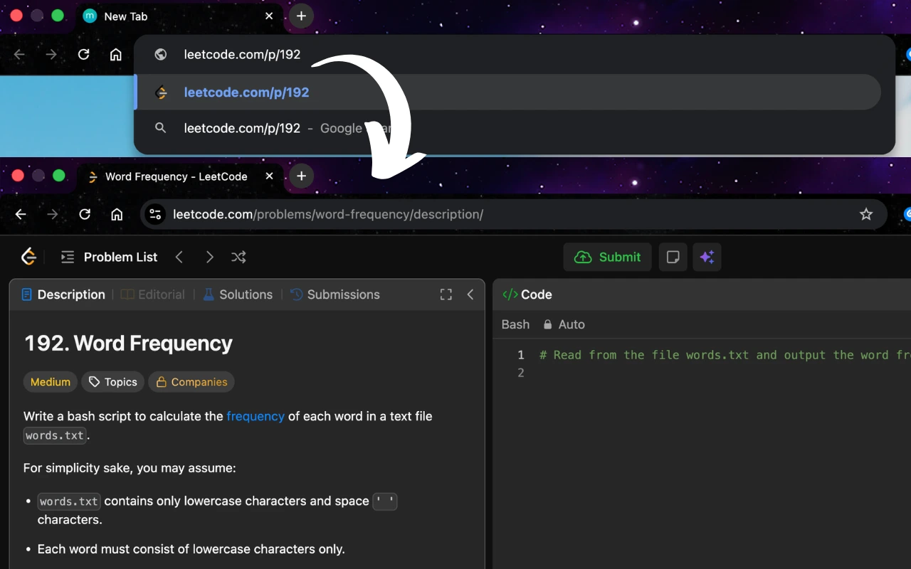Open the Submissions tab

[x=335, y=294]
